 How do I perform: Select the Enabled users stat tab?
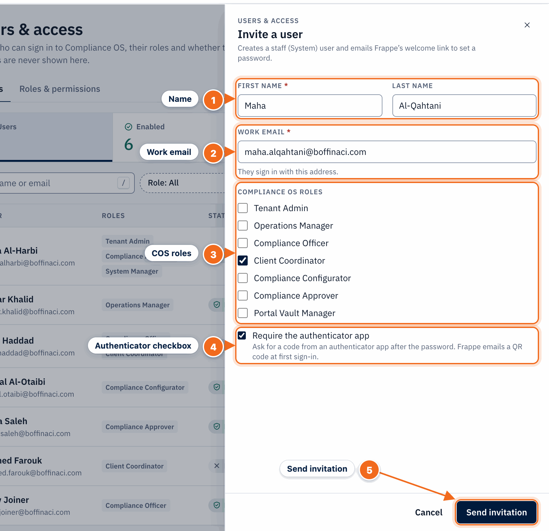[168, 137]
